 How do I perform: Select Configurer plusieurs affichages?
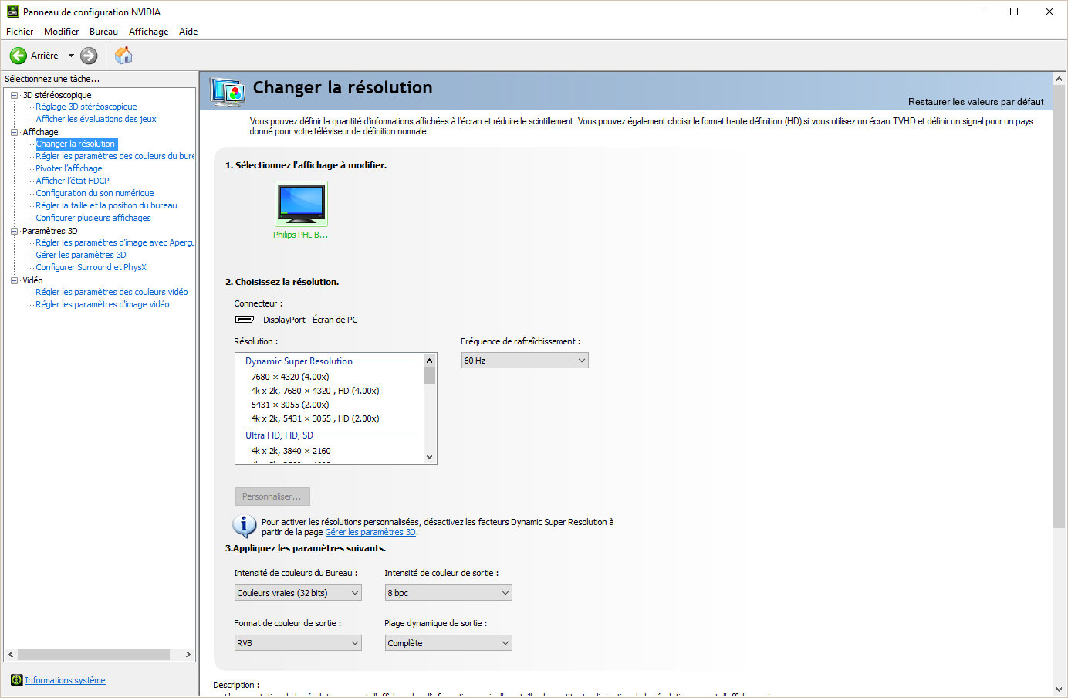pyautogui.click(x=93, y=218)
